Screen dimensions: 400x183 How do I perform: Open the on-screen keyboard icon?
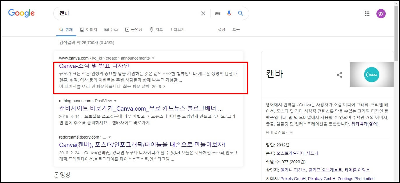(x=217, y=13)
